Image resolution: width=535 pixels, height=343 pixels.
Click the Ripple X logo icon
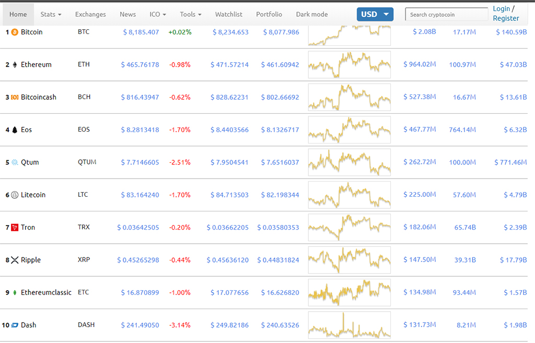coord(15,260)
